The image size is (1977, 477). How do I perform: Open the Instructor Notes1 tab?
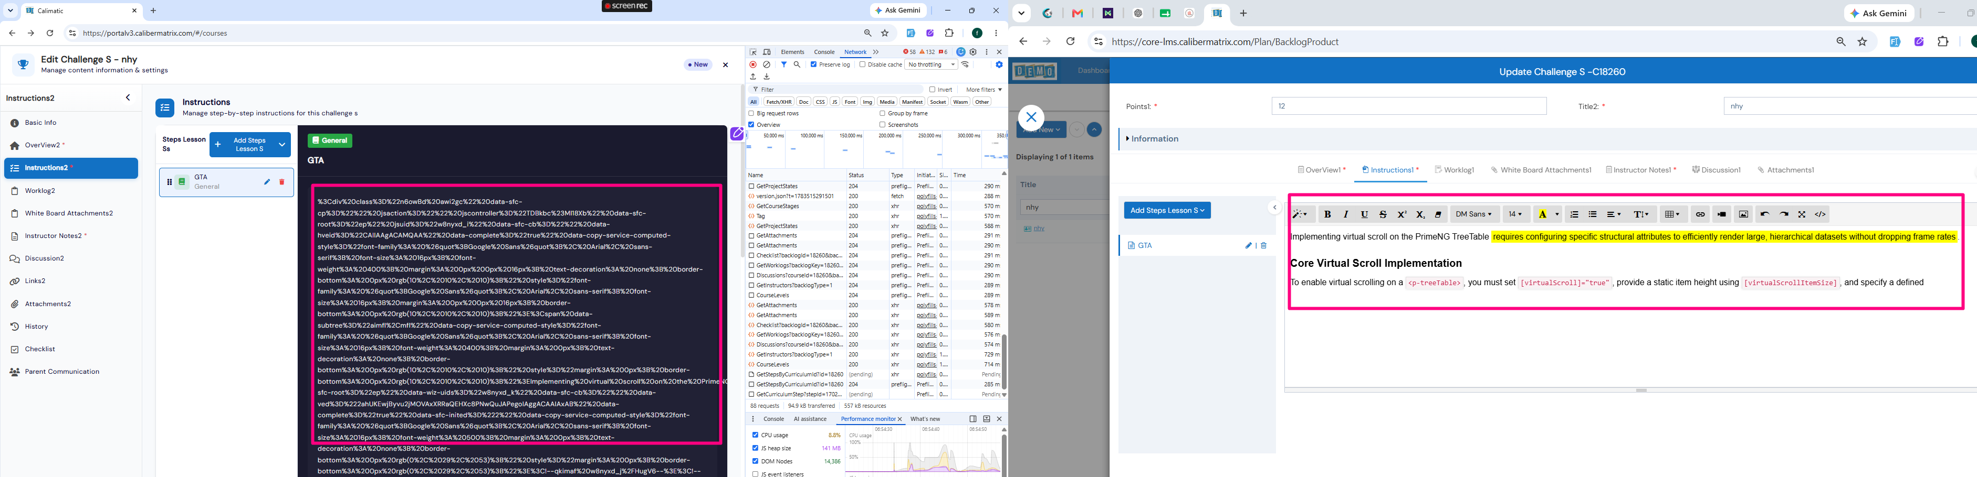[1641, 170]
